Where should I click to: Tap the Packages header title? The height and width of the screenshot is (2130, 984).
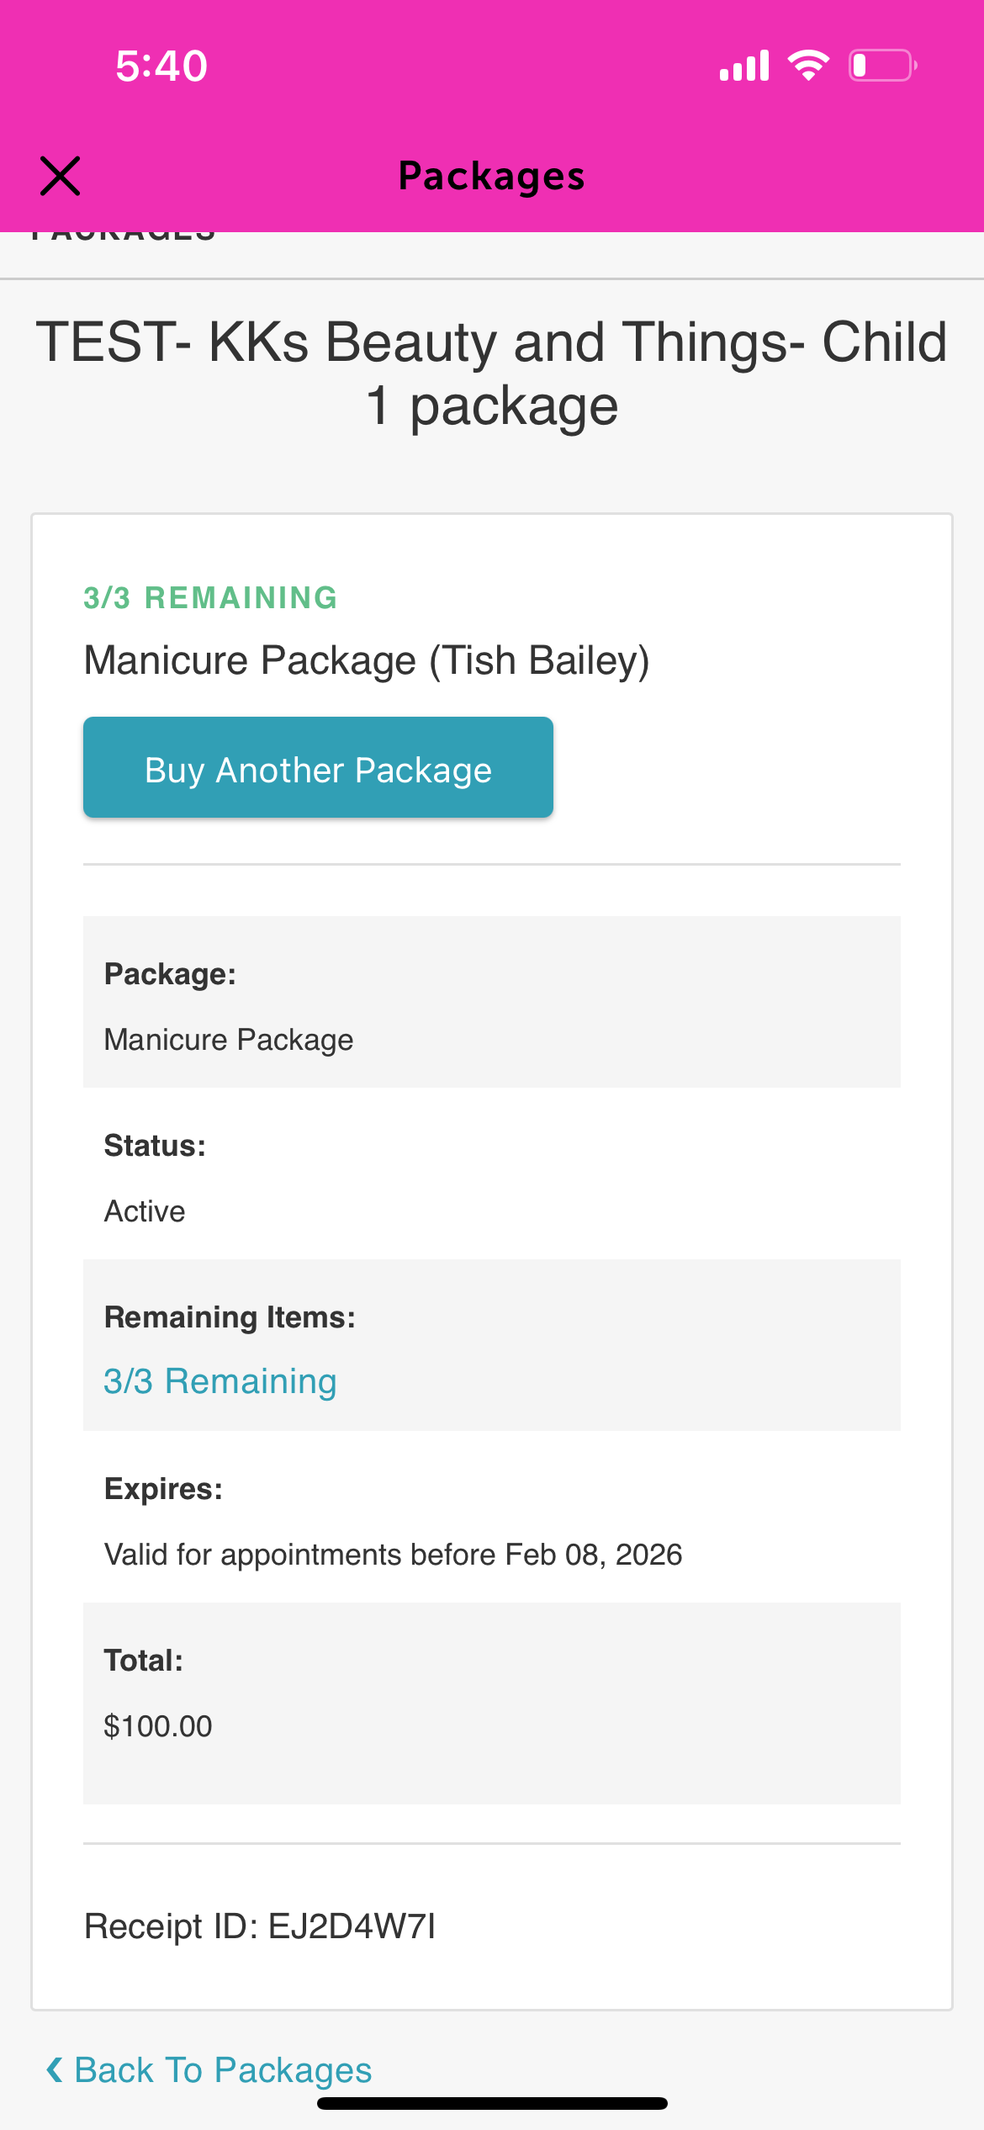491,176
